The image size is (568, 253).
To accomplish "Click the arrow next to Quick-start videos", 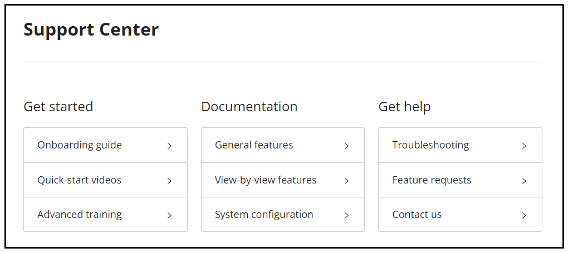I will (x=169, y=181).
